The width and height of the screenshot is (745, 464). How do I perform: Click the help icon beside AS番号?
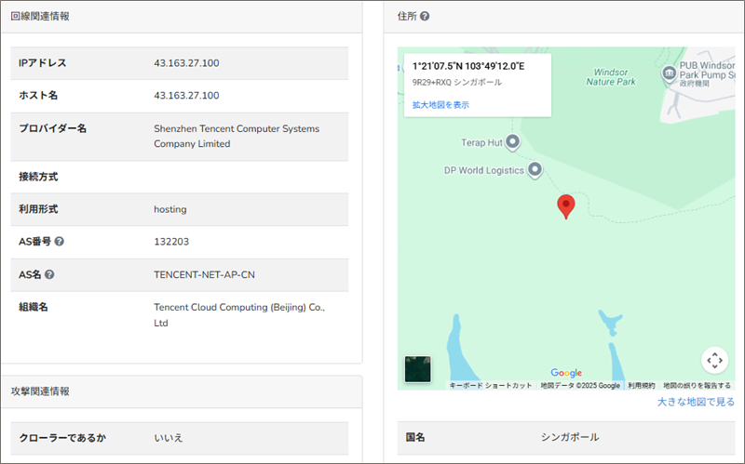coord(60,242)
